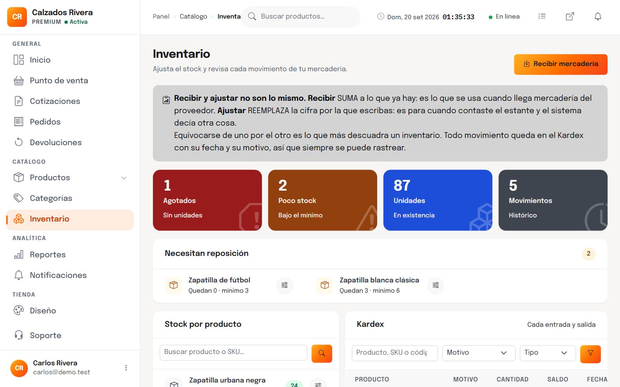Open the Motivo dropdown in Kardex
The image size is (620, 387).
click(479, 353)
